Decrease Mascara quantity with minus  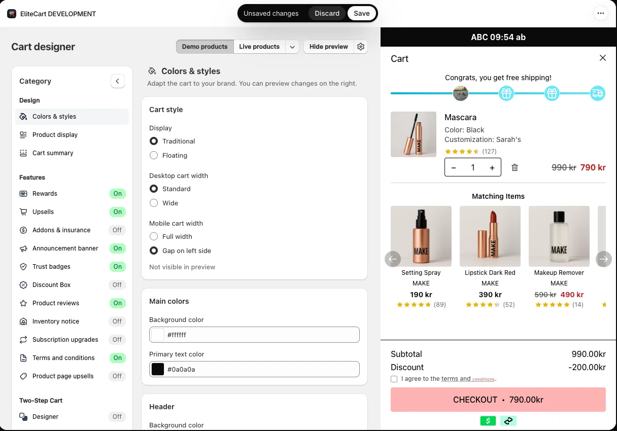pyautogui.click(x=454, y=168)
